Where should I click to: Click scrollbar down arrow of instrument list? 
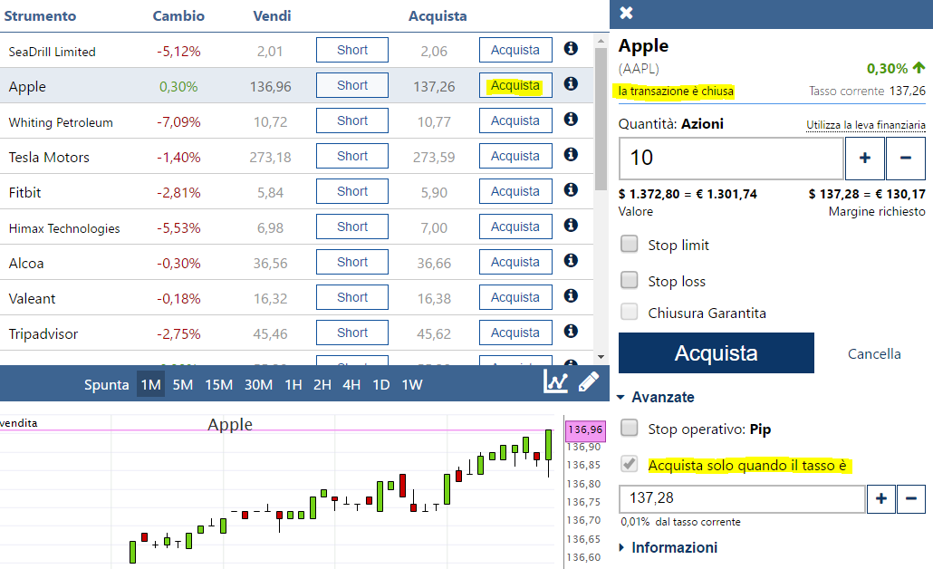(601, 357)
